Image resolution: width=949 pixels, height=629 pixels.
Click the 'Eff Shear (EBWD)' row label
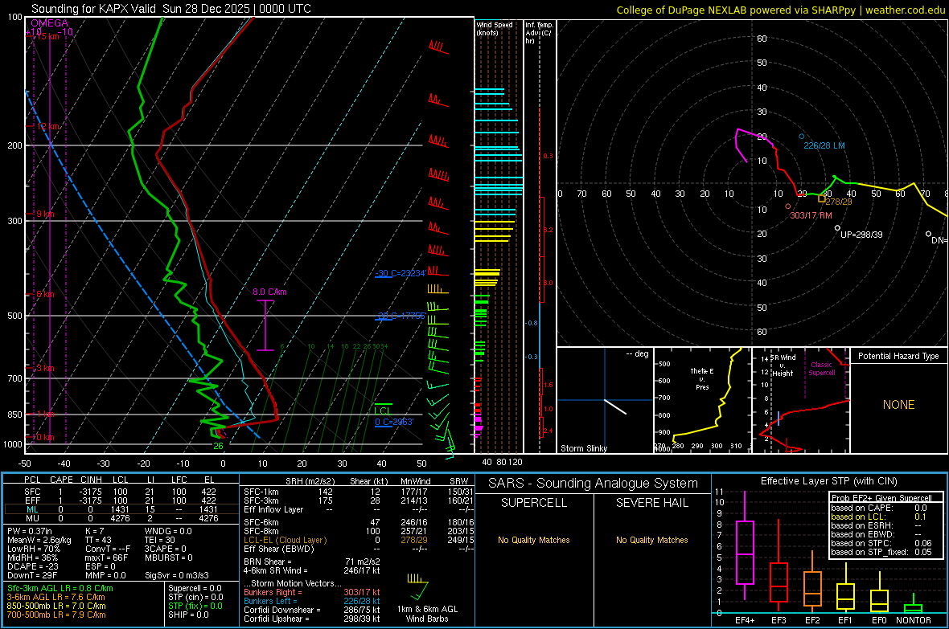pos(278,549)
